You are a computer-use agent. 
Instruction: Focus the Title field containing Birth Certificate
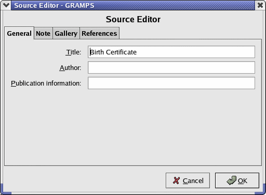(171, 52)
